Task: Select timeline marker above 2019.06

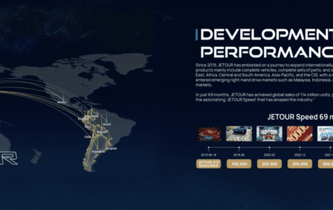Action: [239, 147]
